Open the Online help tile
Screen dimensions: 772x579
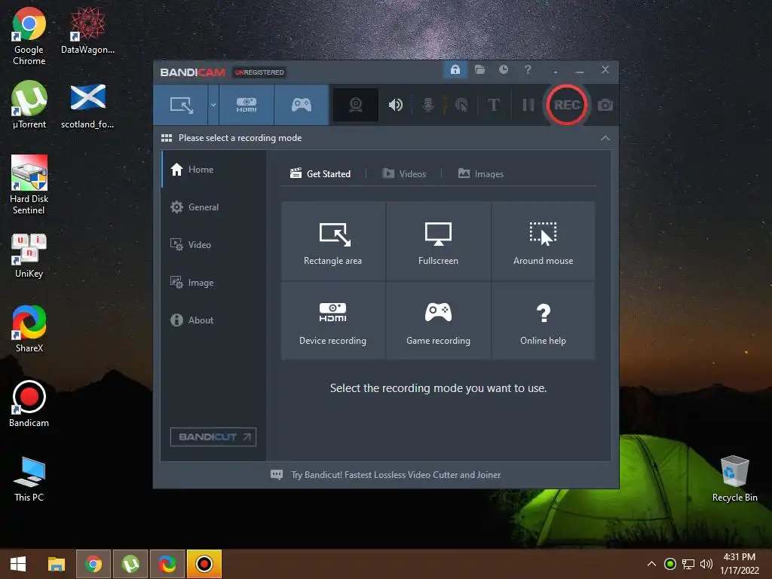[x=543, y=320]
